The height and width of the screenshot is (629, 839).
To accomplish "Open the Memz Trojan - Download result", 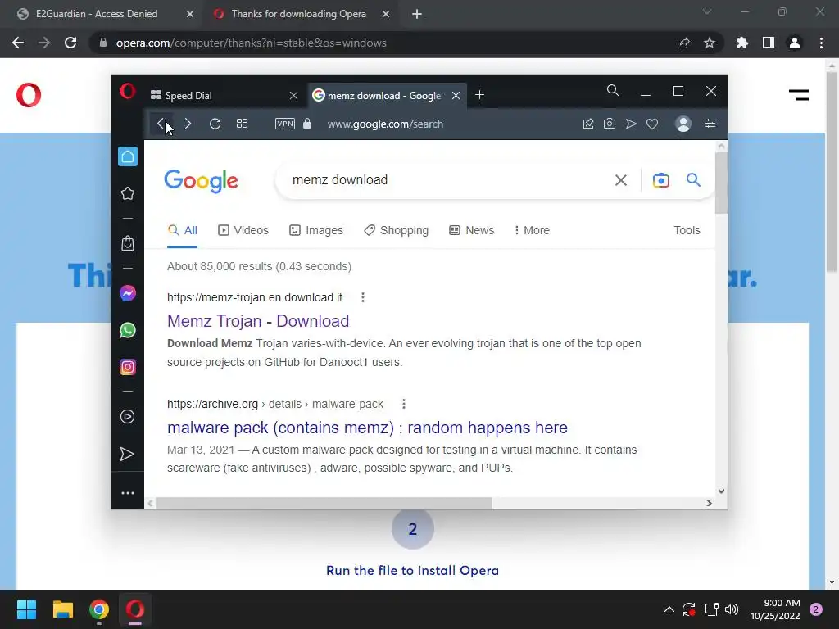I will pos(258,321).
